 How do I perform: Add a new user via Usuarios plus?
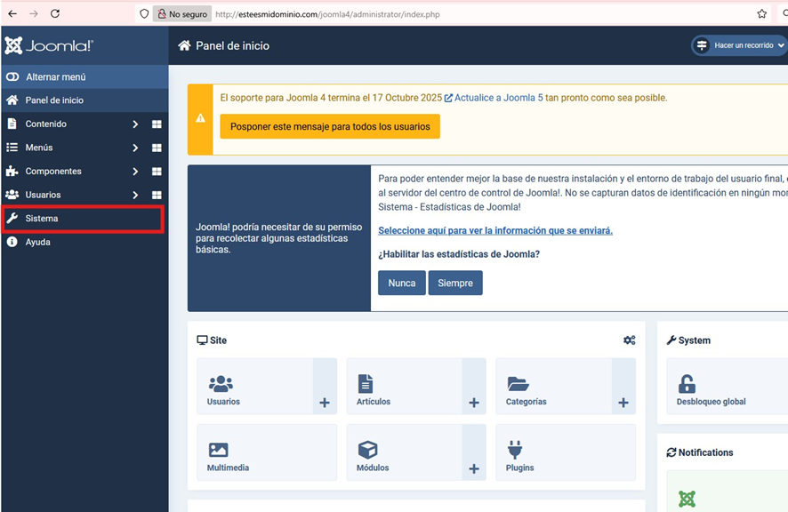(325, 403)
